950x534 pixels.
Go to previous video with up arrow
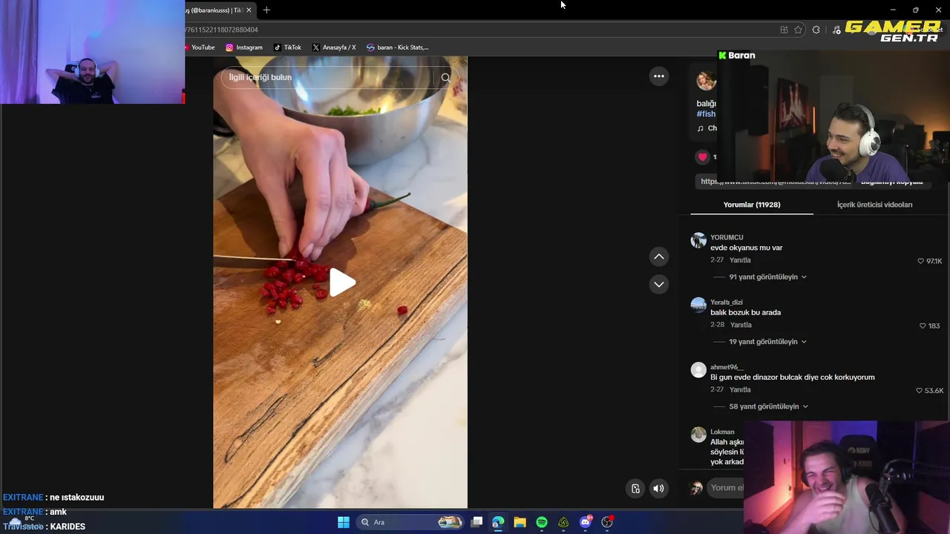[x=658, y=257]
